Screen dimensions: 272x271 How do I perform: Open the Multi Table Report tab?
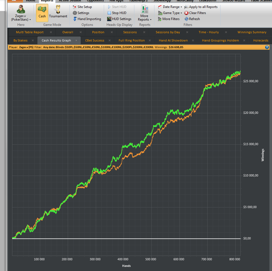(x=30, y=32)
